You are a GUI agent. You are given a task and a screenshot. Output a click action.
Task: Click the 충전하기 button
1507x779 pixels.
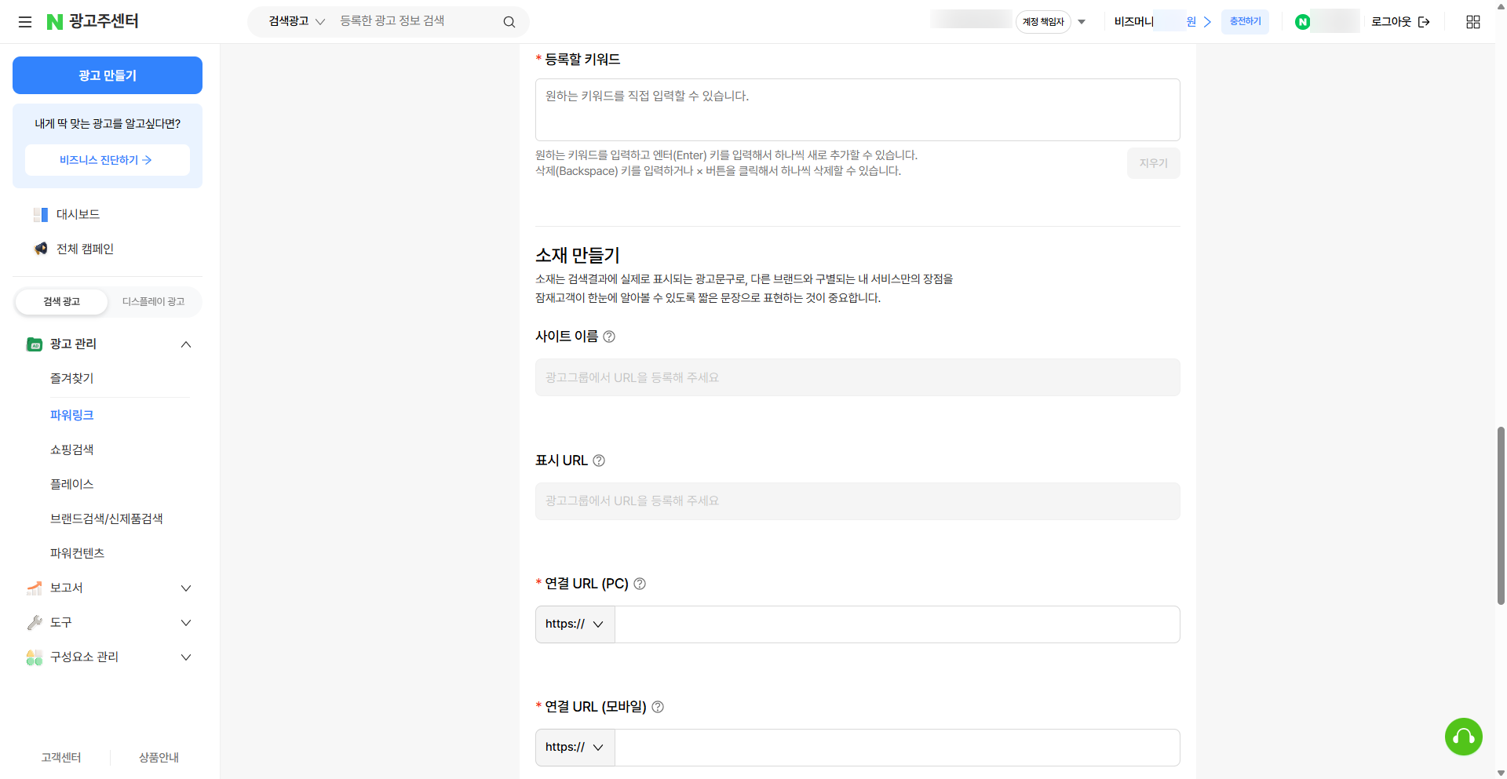1245,21
